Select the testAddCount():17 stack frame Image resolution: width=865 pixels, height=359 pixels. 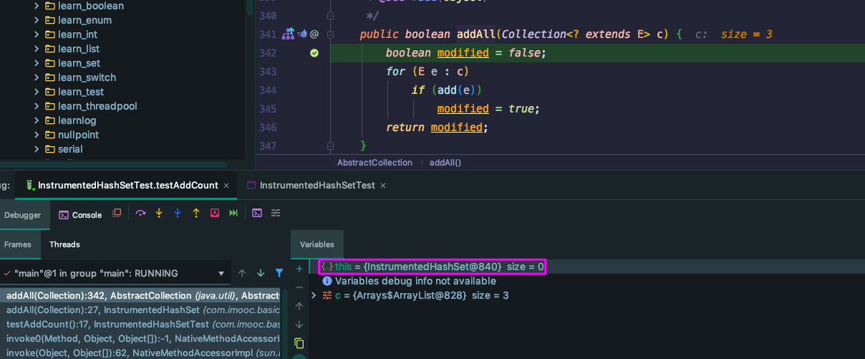tap(143, 324)
